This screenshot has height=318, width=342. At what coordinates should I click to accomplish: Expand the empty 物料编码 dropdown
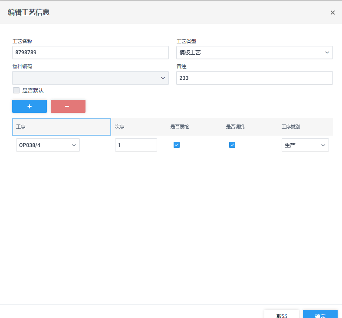coord(90,78)
